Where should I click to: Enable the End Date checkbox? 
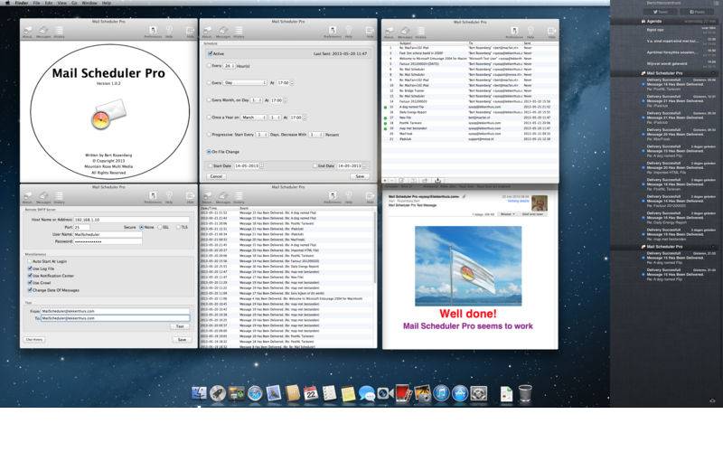(315, 165)
